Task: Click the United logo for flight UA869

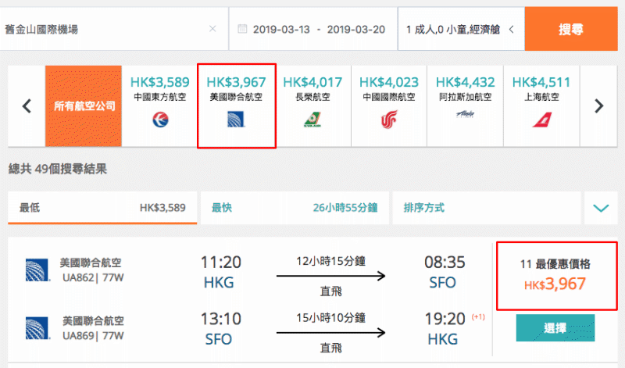Action: (37, 327)
